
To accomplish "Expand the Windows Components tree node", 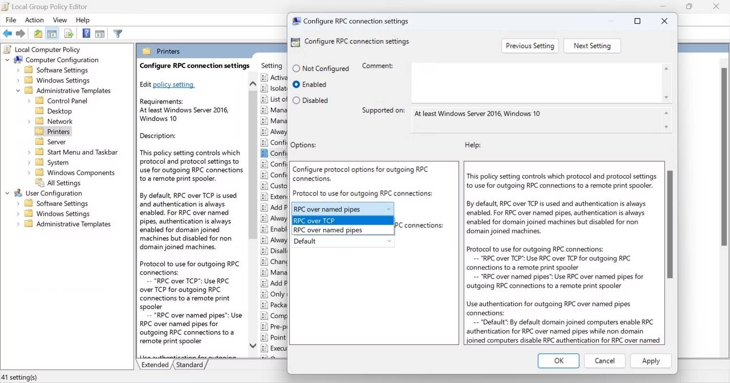I will [x=29, y=173].
